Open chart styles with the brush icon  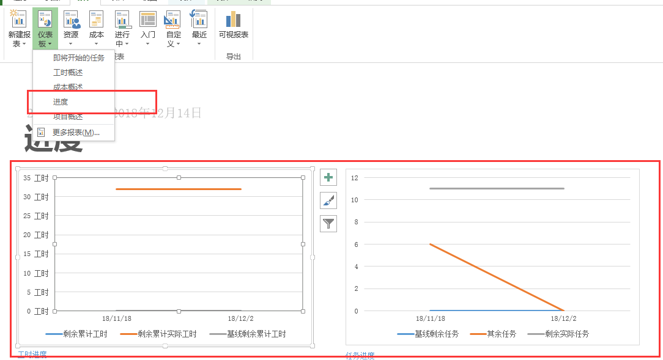tap(328, 200)
